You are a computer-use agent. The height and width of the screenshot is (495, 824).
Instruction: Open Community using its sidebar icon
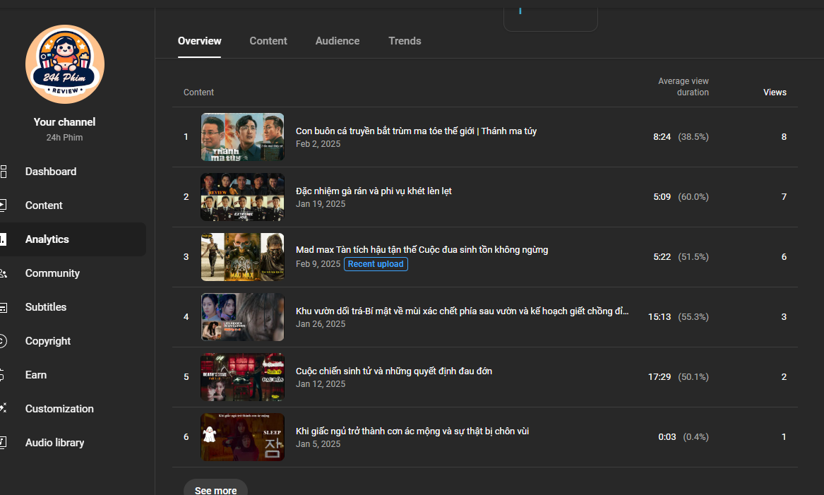tap(4, 273)
